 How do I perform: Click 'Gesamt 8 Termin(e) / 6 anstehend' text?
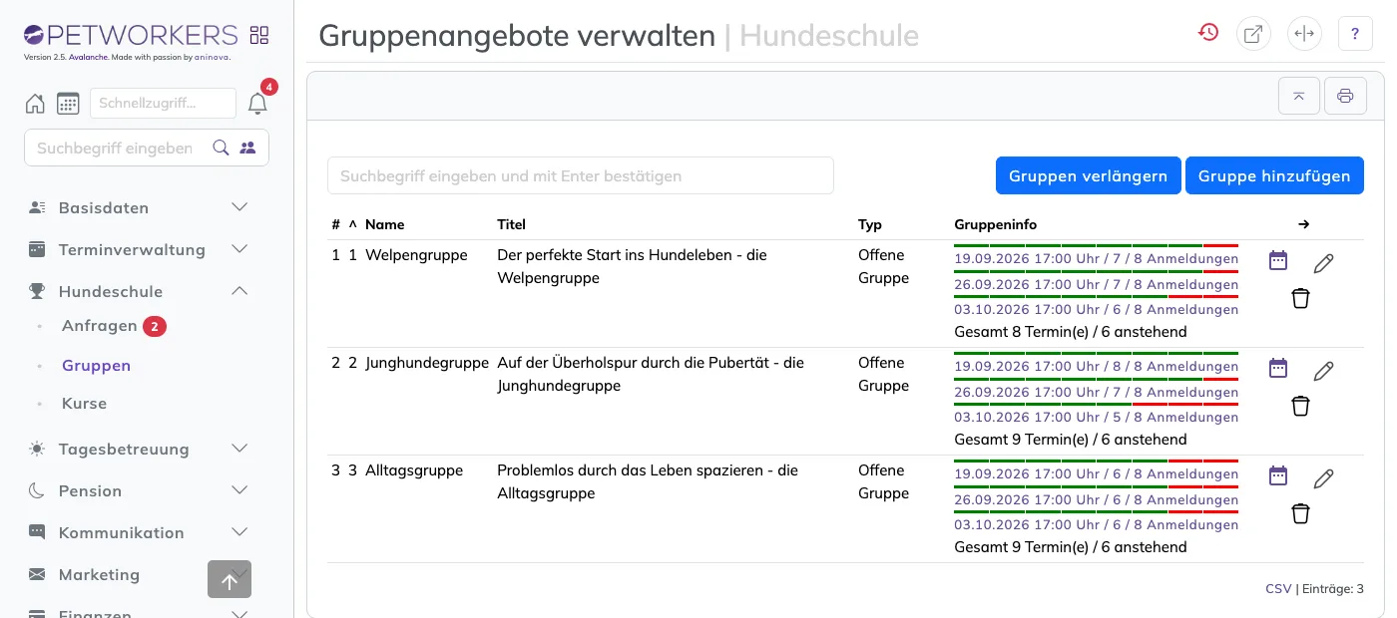click(1071, 332)
